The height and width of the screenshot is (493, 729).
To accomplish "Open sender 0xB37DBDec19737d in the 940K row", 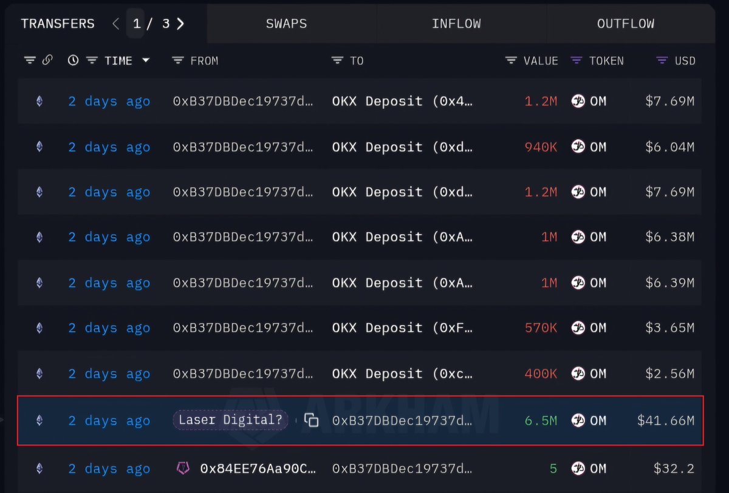I will 244,147.
